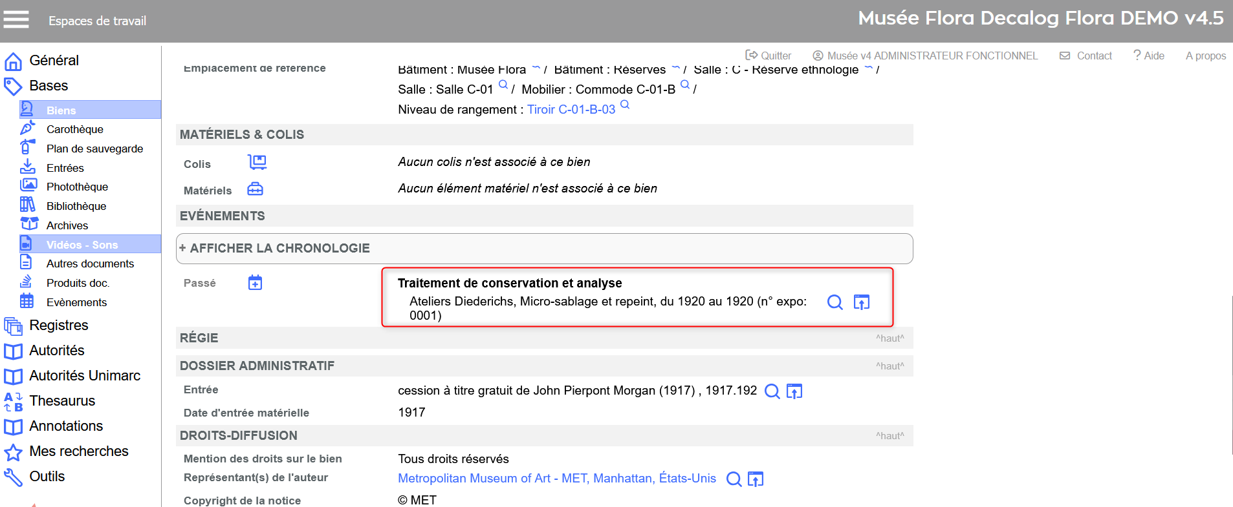1233x507 pixels.
Task: Open Photothèque in the sidebar
Action: [77, 187]
